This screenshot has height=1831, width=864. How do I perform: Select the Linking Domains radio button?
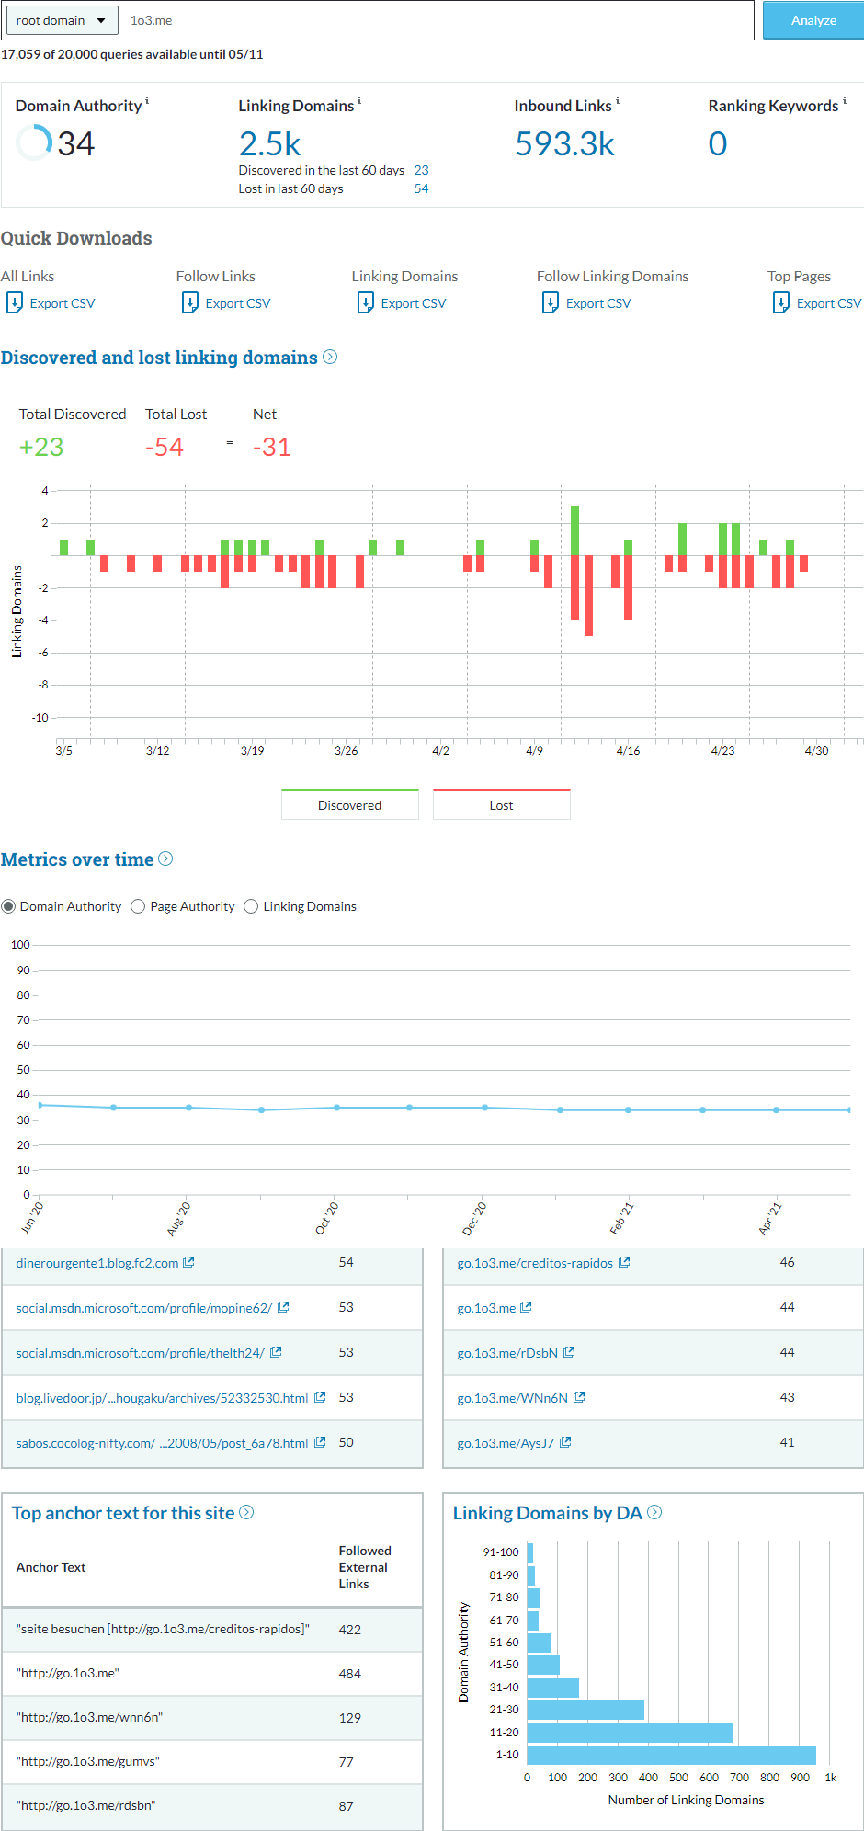click(x=251, y=906)
